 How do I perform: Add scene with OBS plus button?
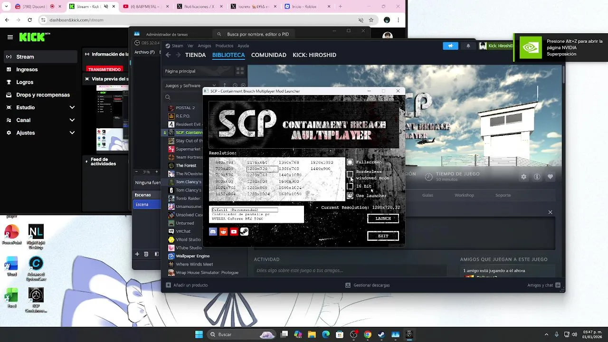[x=137, y=254]
